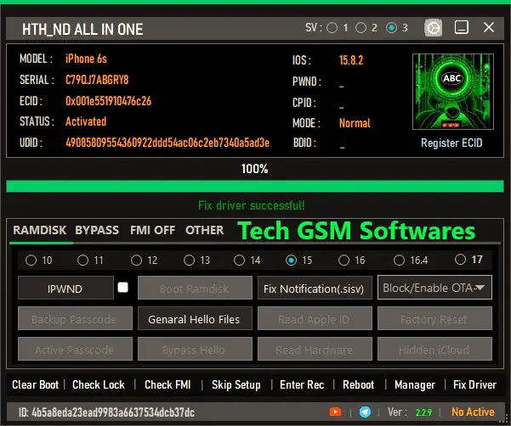Click the Active Passcode button

[x=75, y=349]
